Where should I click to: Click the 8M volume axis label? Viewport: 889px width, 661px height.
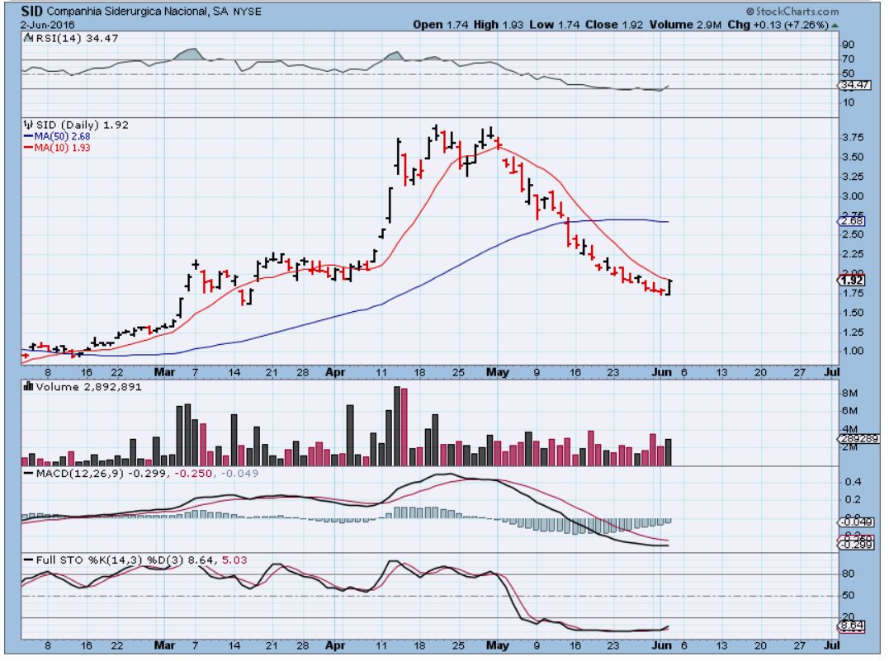tap(850, 394)
